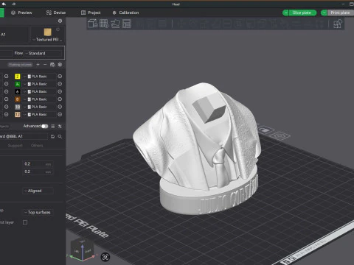Toggle the Advanced settings switch
This screenshot has width=354, height=265.
pos(45,126)
